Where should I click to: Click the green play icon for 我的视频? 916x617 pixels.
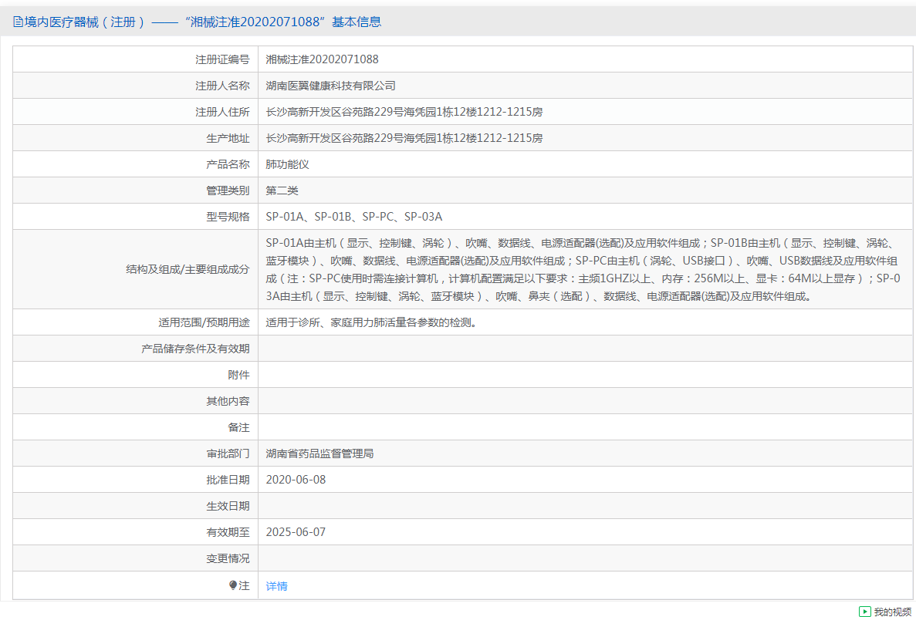pyautogui.click(x=865, y=611)
